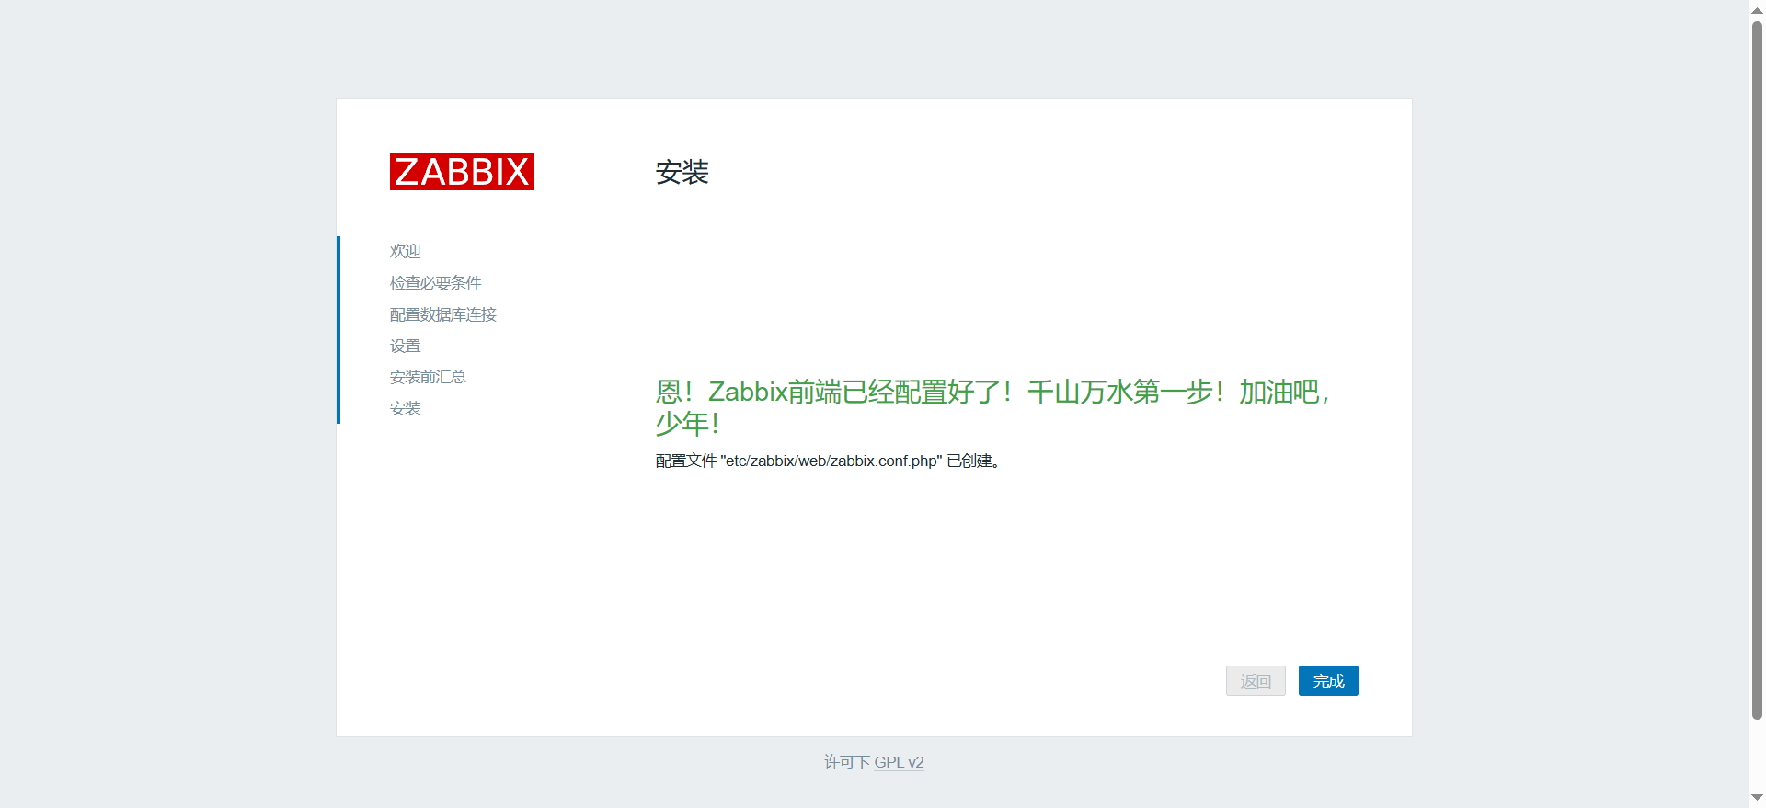Select the 欢迎 step in sidebar

(x=405, y=251)
